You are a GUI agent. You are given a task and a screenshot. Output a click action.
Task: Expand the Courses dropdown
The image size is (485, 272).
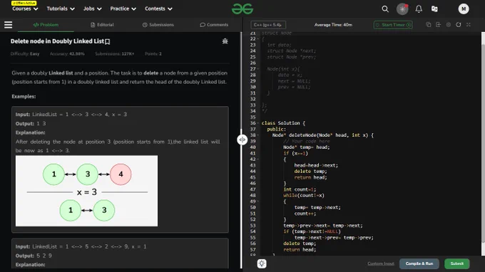point(26,9)
